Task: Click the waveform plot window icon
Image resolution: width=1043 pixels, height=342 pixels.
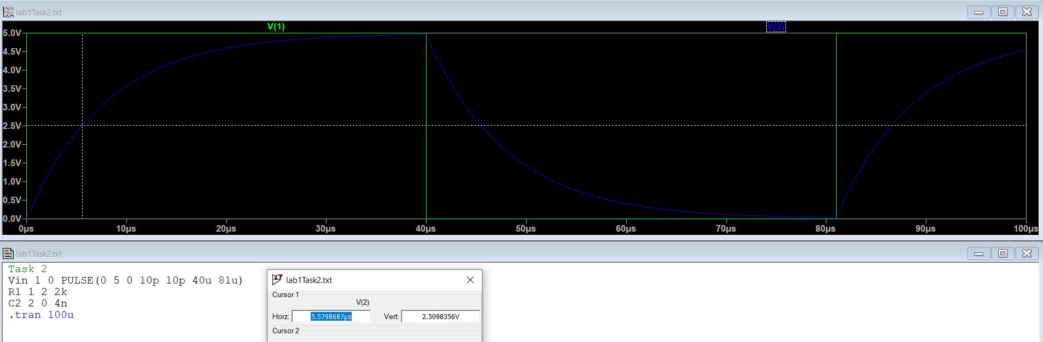Action: [8, 12]
